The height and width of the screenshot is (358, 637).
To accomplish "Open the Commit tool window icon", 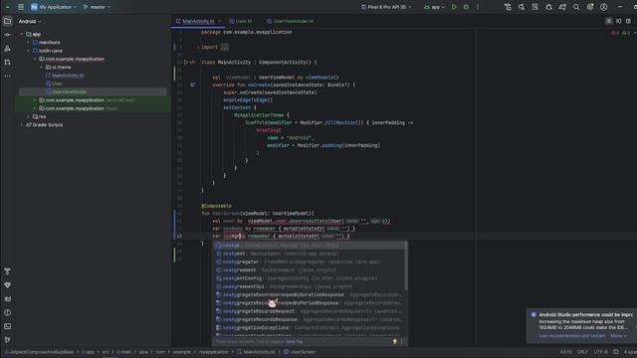I will 7,35.
